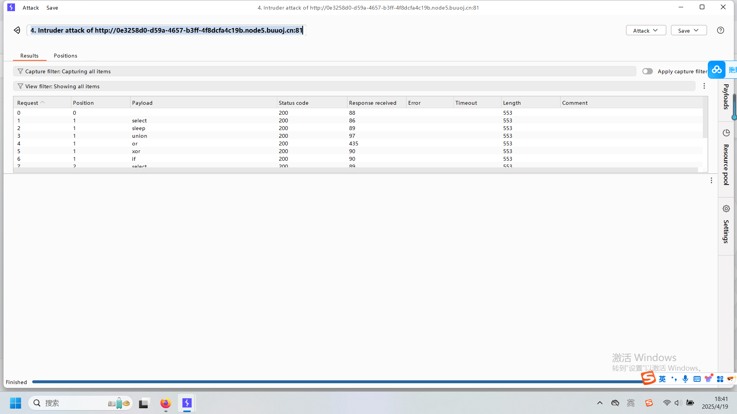Click the Sogou soft keyboard icon

coord(697,379)
